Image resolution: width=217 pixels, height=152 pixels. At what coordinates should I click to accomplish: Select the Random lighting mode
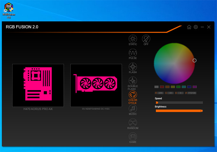click(133, 124)
